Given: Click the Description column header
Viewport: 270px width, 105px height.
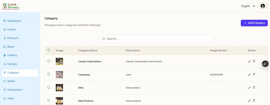Looking at the screenshot, I should (x=133, y=51).
